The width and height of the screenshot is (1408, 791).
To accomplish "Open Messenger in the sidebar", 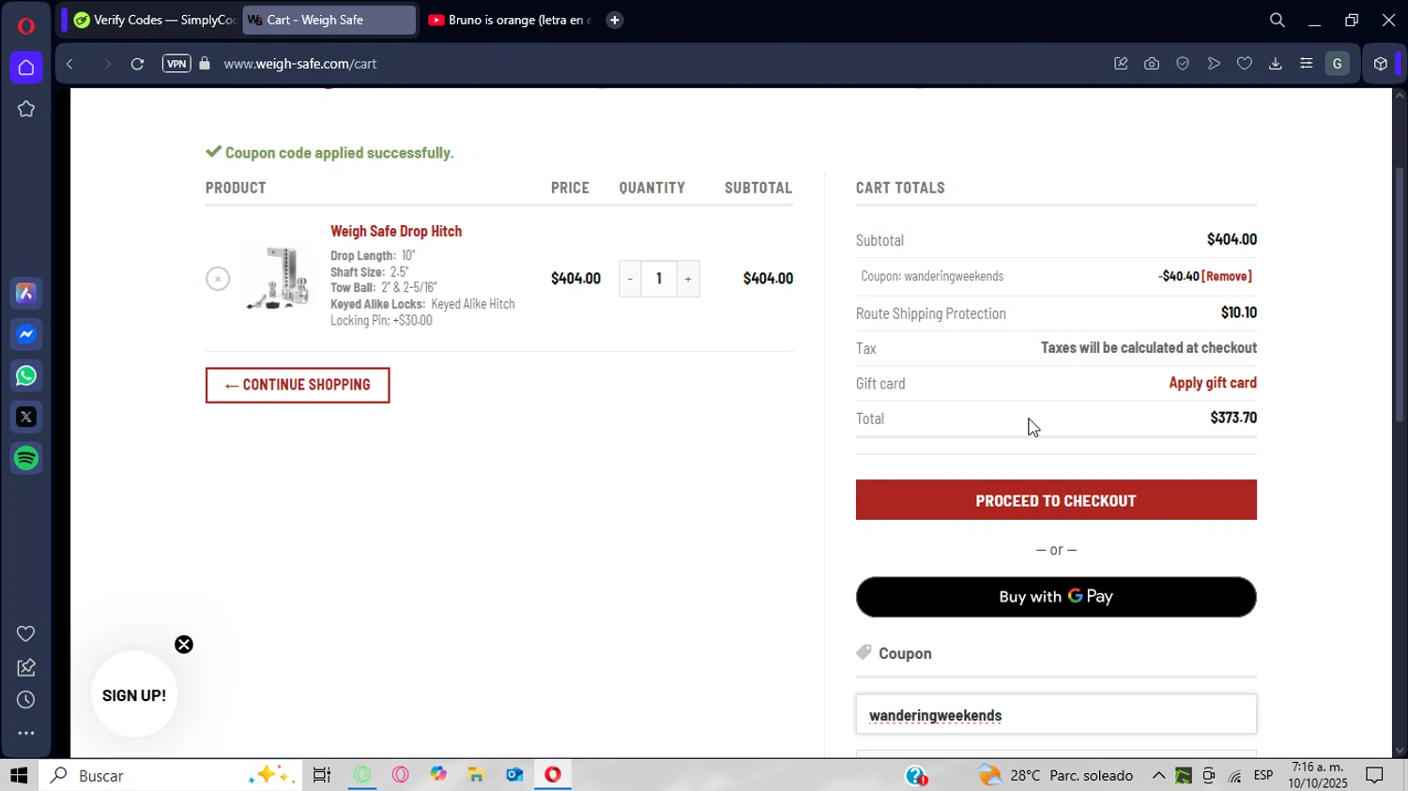I will 26,335.
